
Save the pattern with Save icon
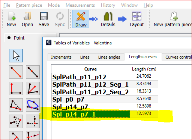(44, 19)
